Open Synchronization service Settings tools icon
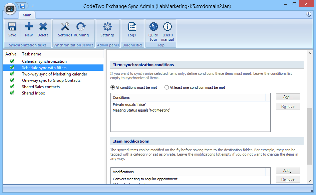Viewport: 316px width, 195px height. [65, 26]
